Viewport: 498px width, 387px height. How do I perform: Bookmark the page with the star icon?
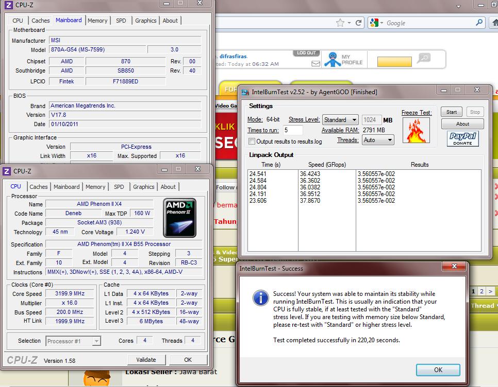click(x=340, y=23)
